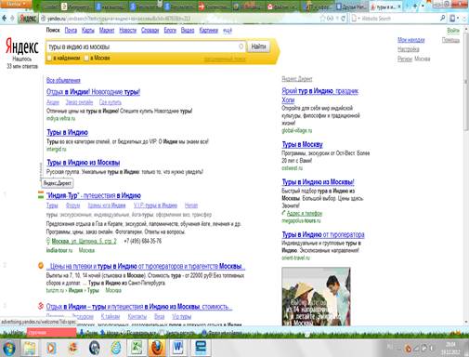Open the Firefox orange menu button
Viewport: 469px width, 357px height.
click(16, 4)
